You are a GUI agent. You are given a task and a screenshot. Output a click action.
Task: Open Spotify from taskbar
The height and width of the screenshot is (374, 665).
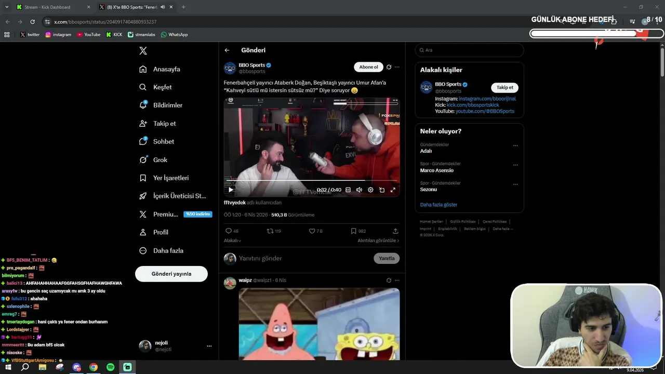point(110,367)
